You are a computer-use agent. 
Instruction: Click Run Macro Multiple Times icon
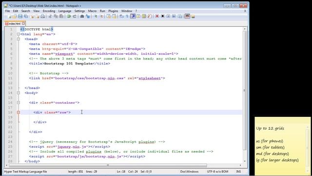click(x=174, y=16)
